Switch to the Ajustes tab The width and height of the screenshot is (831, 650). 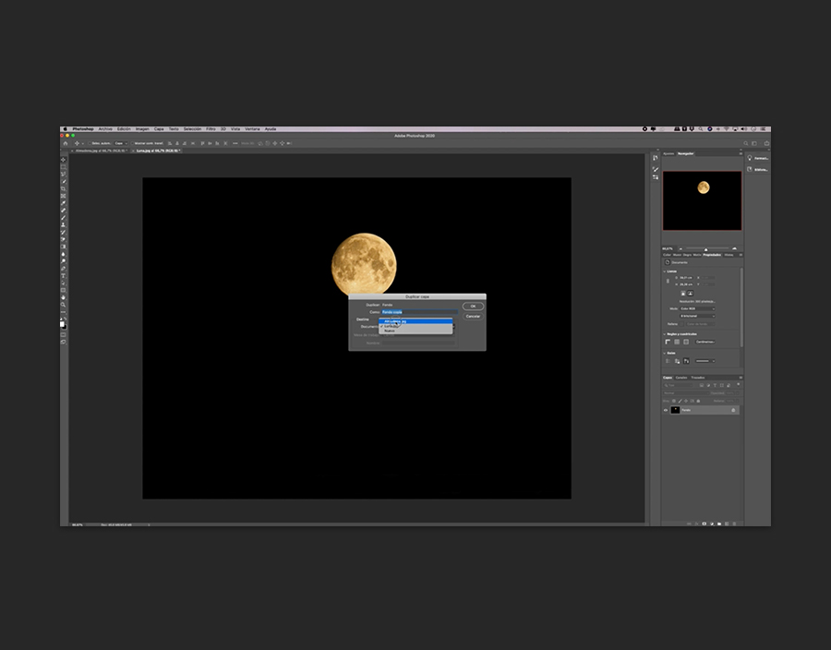668,153
